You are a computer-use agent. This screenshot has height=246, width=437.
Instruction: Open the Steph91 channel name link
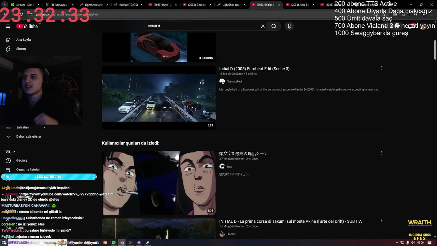pyautogui.click(x=231, y=234)
